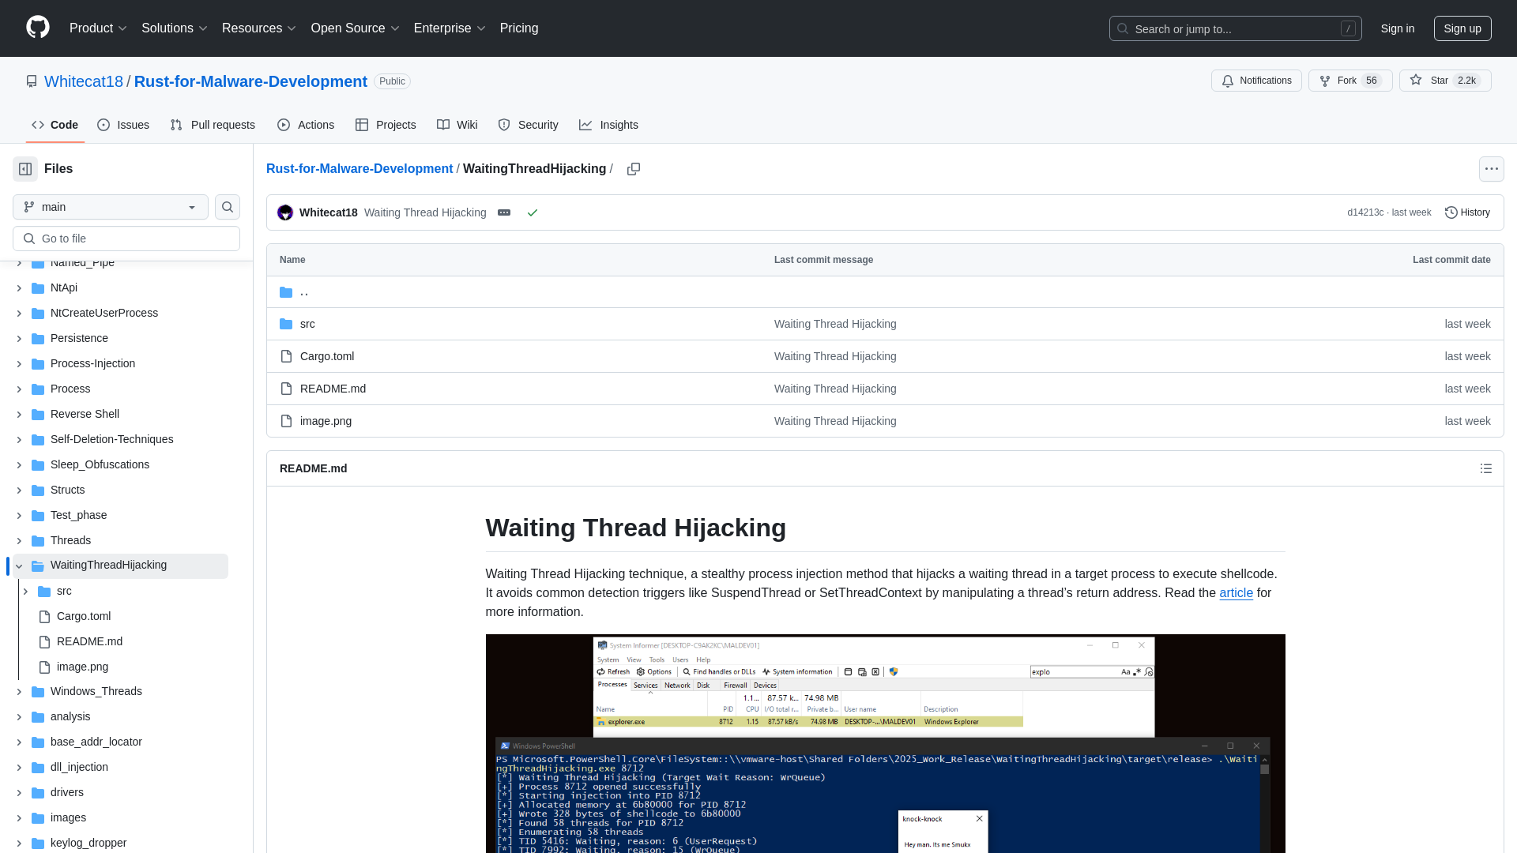Select the Self-Deletion-Techniques folder

tap(111, 439)
